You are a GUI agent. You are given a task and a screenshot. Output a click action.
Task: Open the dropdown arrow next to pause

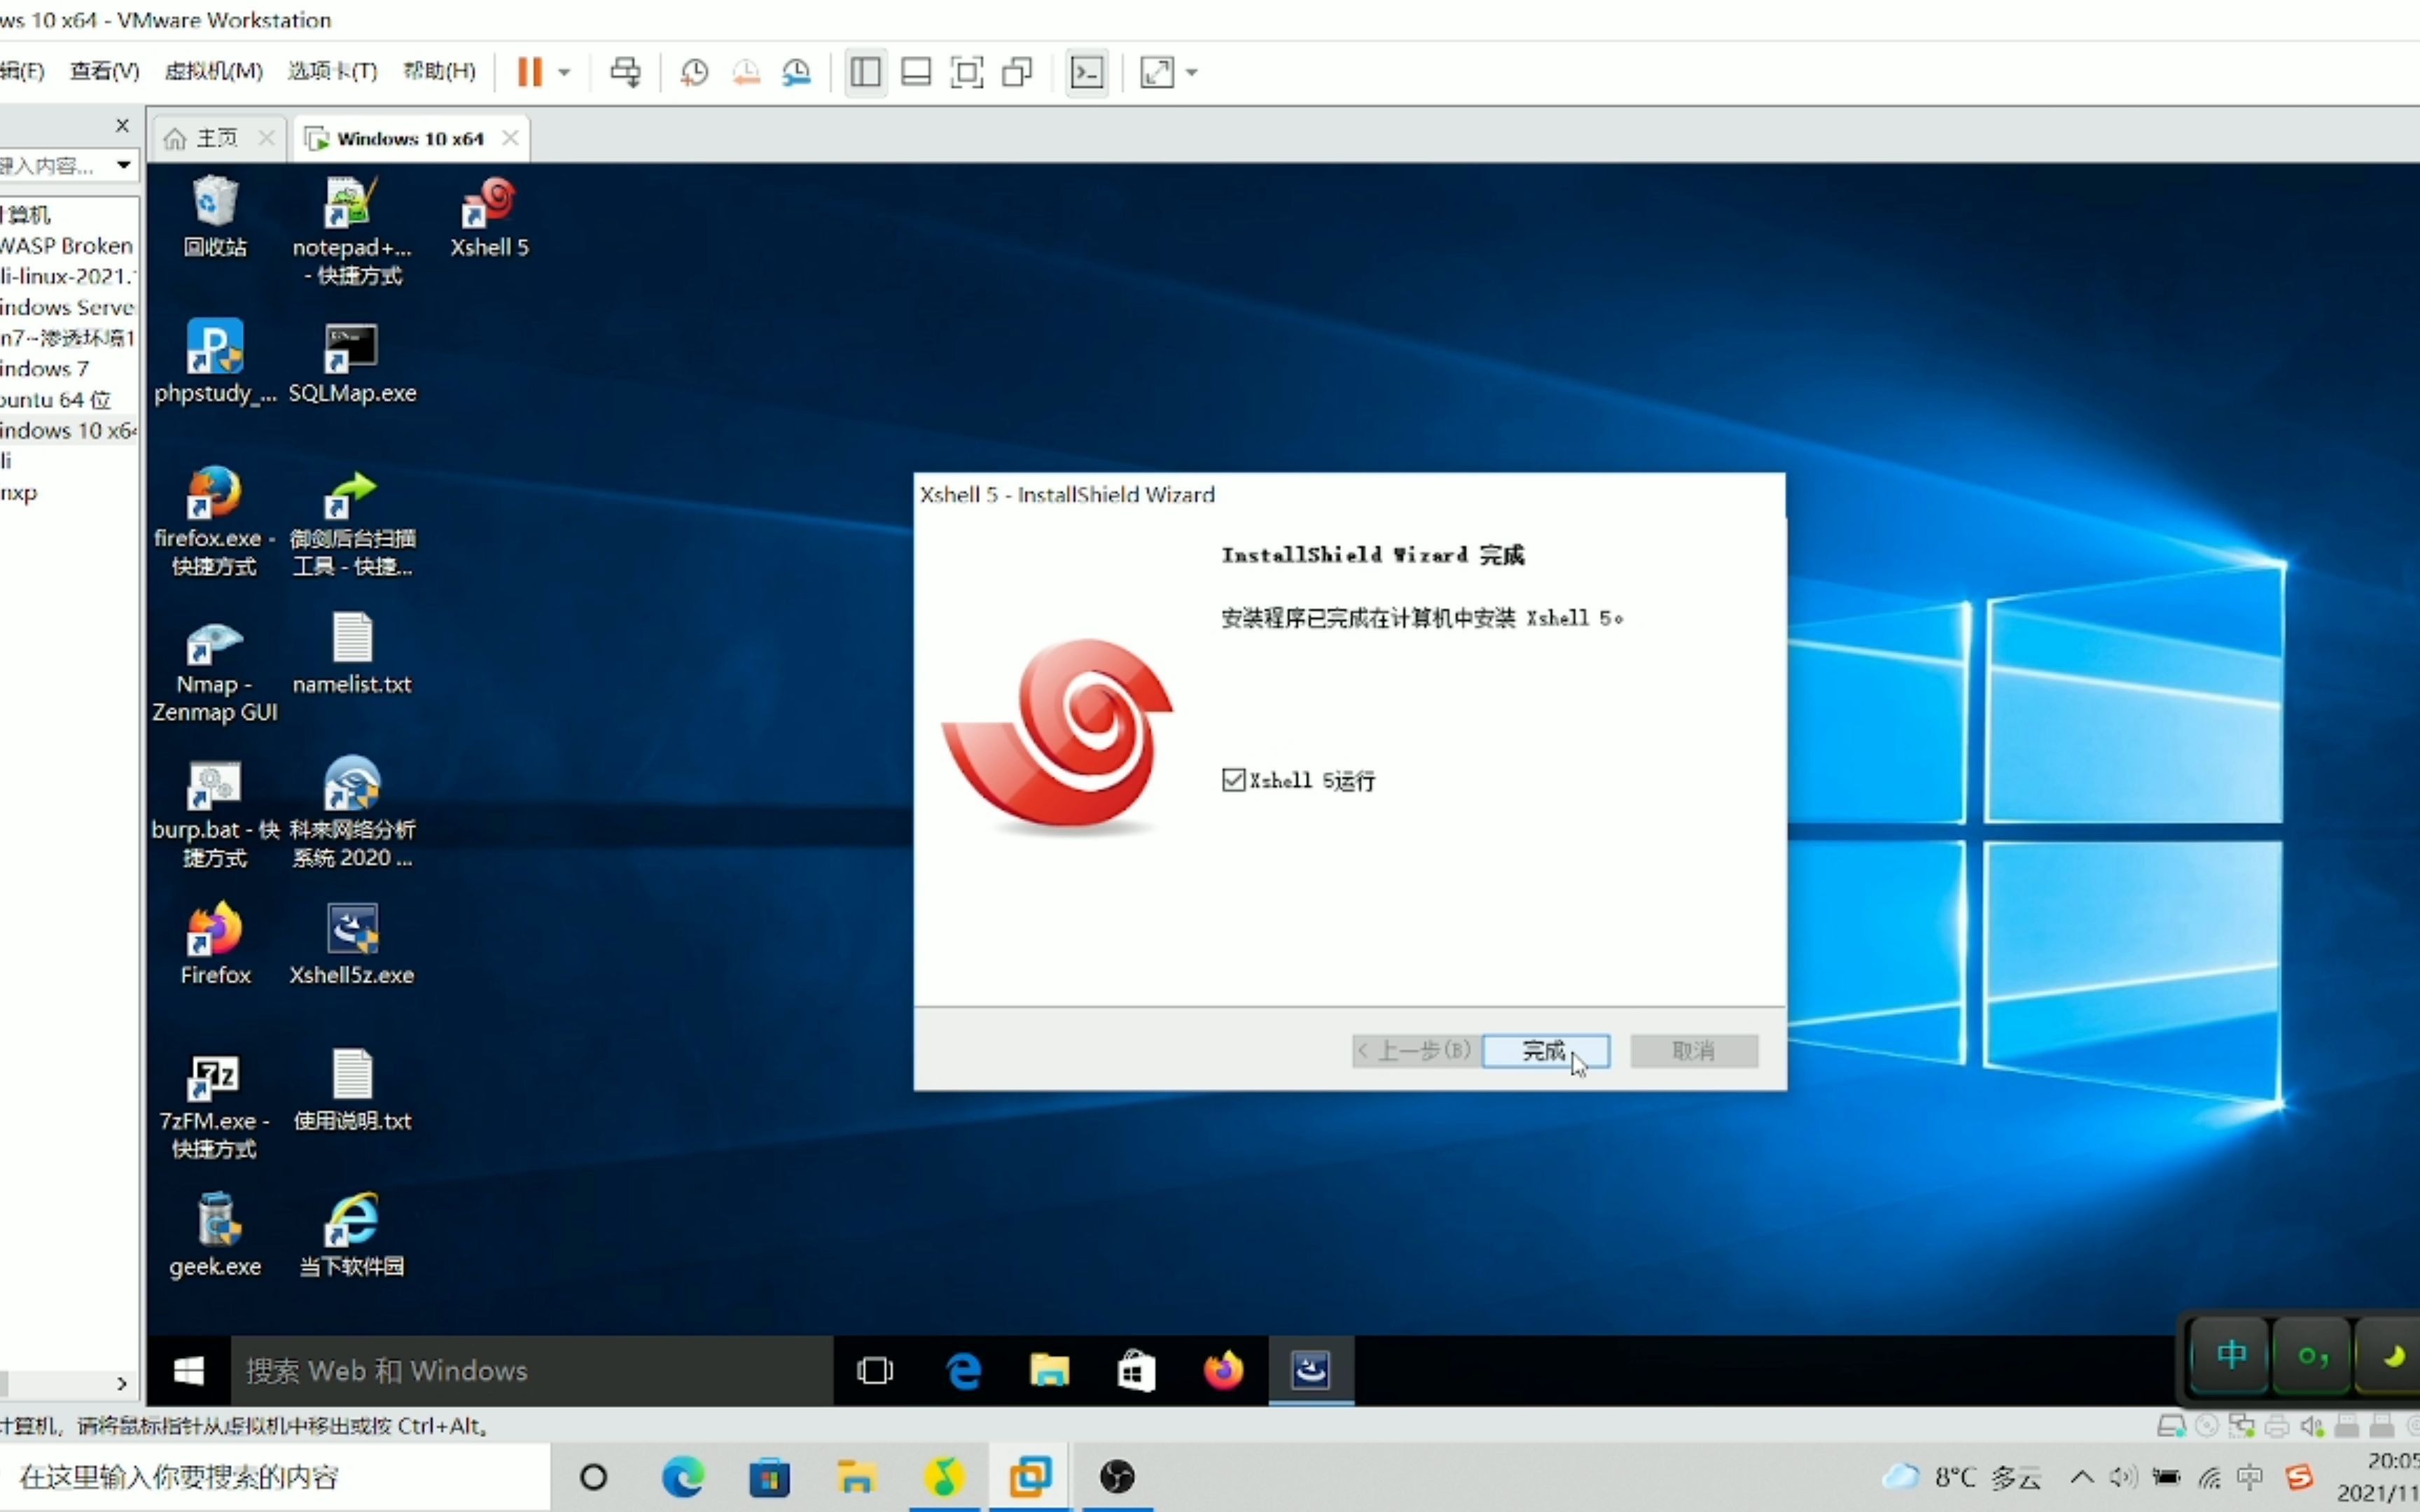(x=564, y=72)
